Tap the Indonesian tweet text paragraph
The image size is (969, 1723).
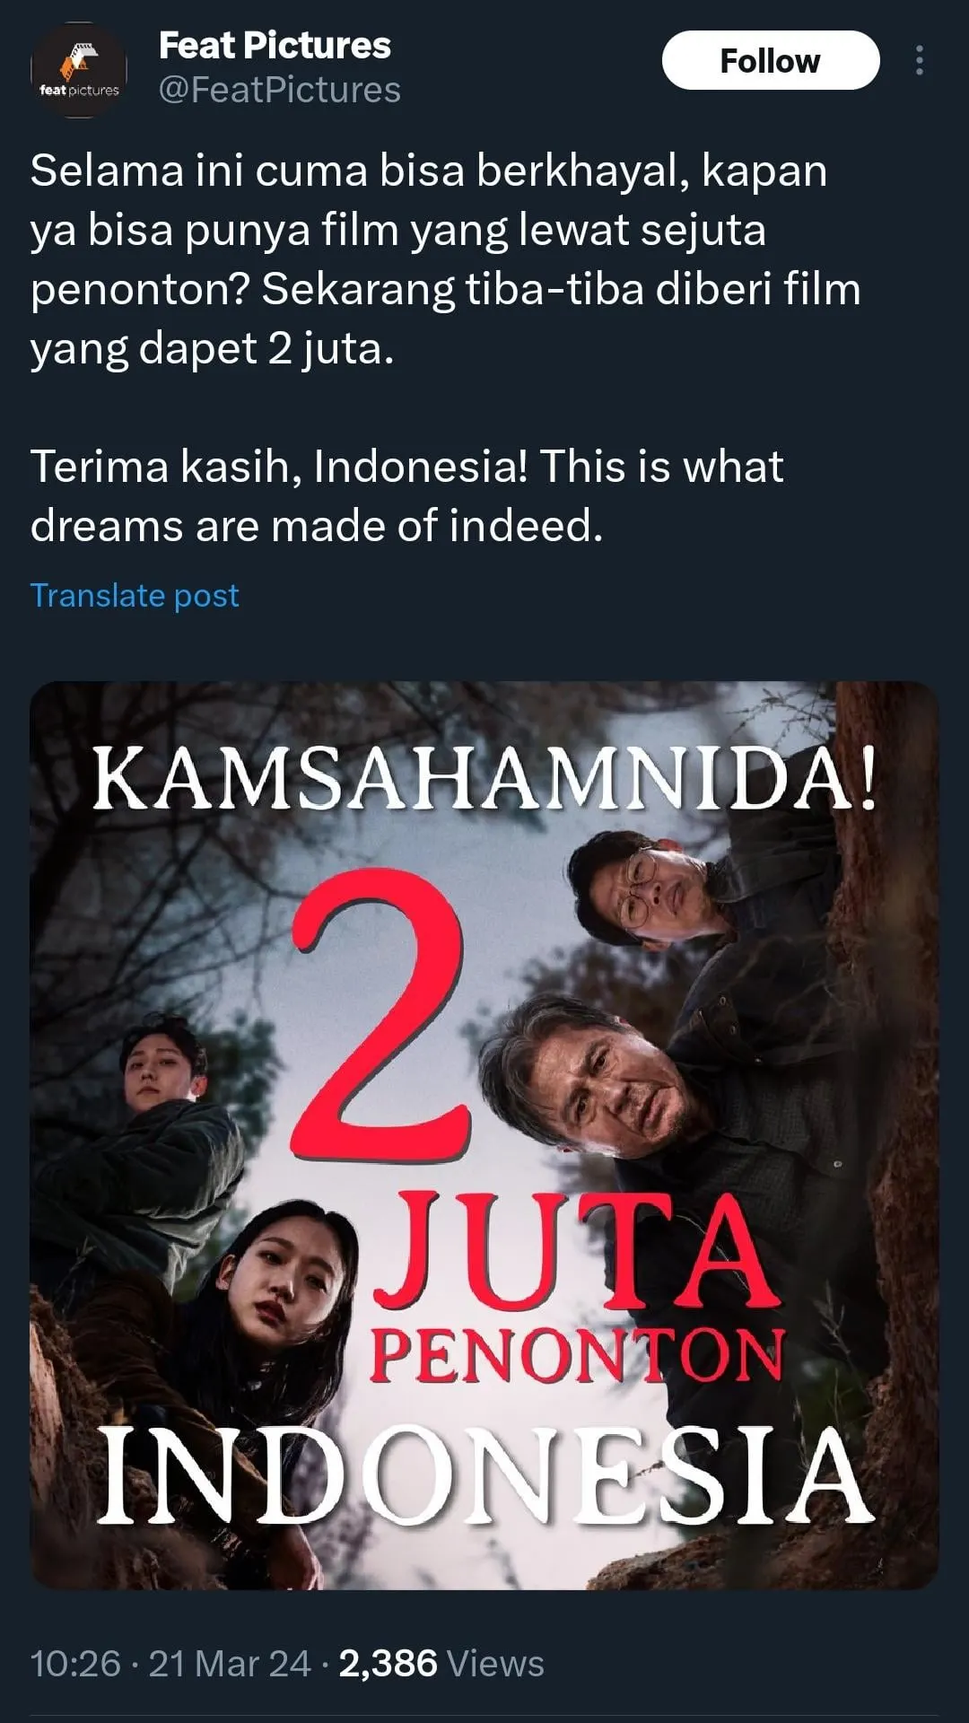pos(446,258)
